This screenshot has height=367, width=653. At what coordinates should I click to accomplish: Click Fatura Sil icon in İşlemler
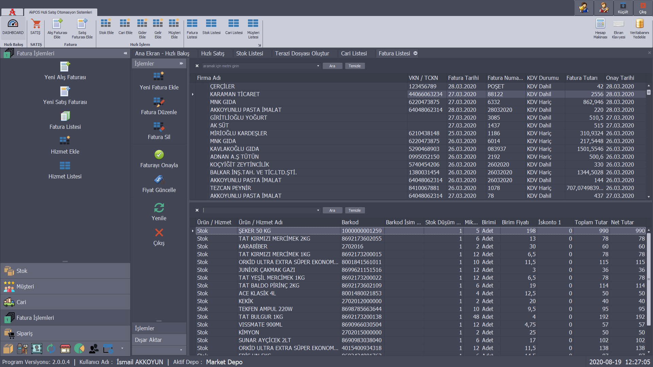coord(159,127)
